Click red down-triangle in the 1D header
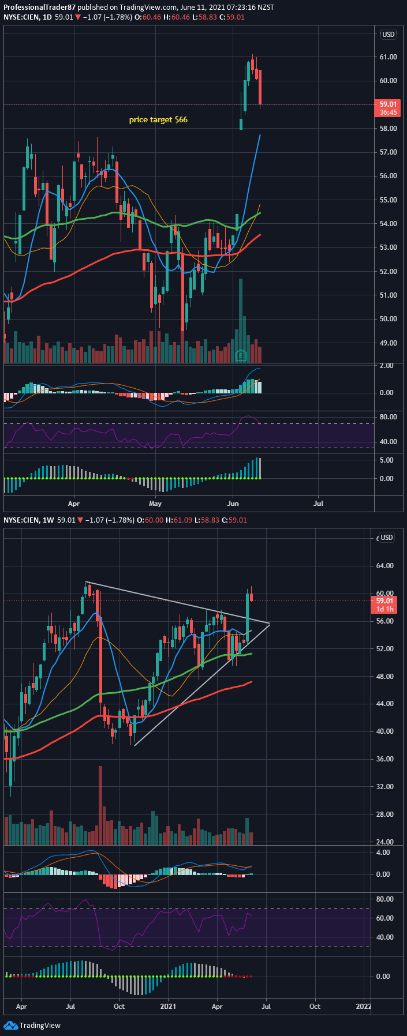 78,17
